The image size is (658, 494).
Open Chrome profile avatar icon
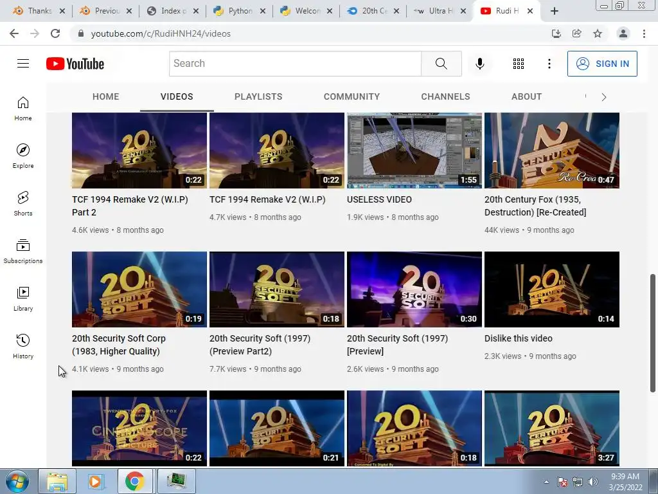pyautogui.click(x=623, y=33)
